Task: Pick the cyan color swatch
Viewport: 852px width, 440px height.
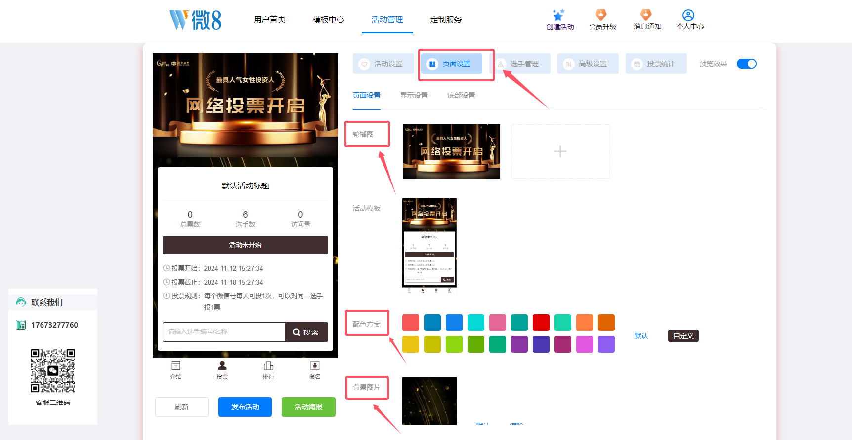Action: click(x=476, y=323)
